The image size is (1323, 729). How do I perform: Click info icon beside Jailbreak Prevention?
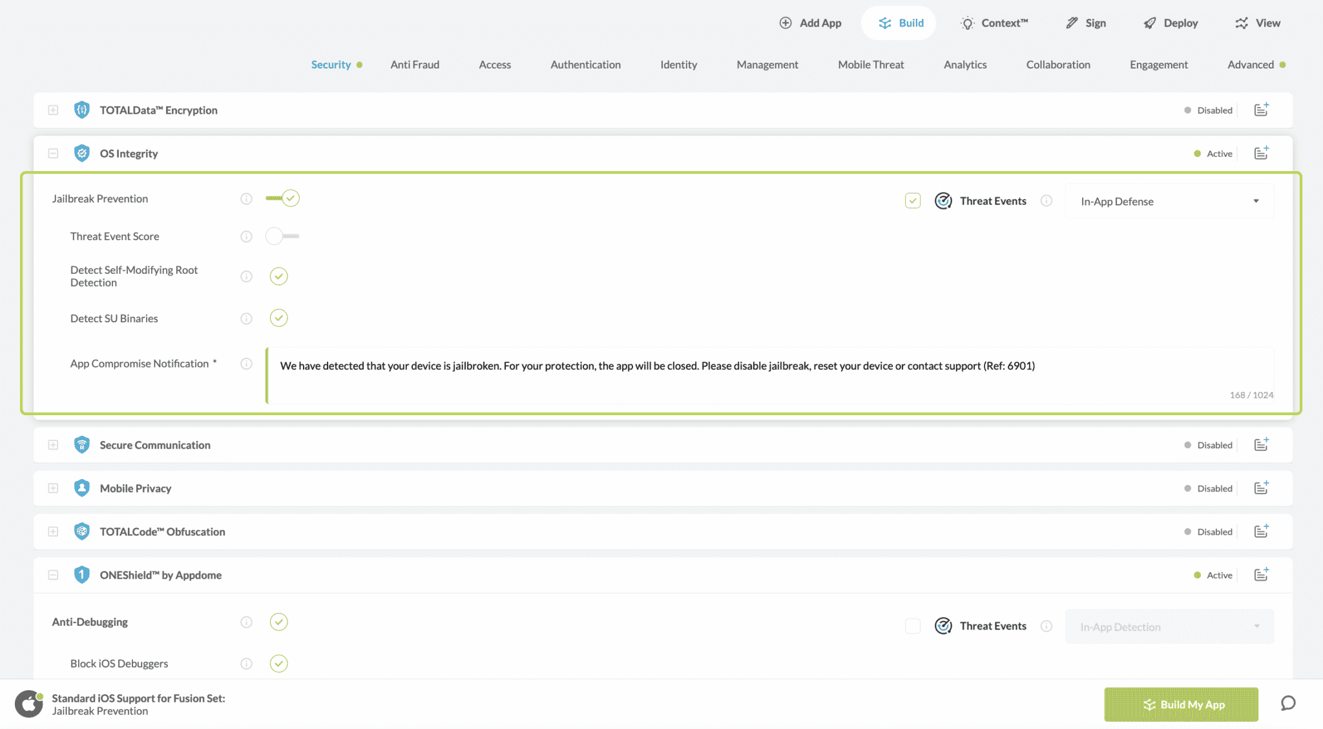click(x=246, y=199)
